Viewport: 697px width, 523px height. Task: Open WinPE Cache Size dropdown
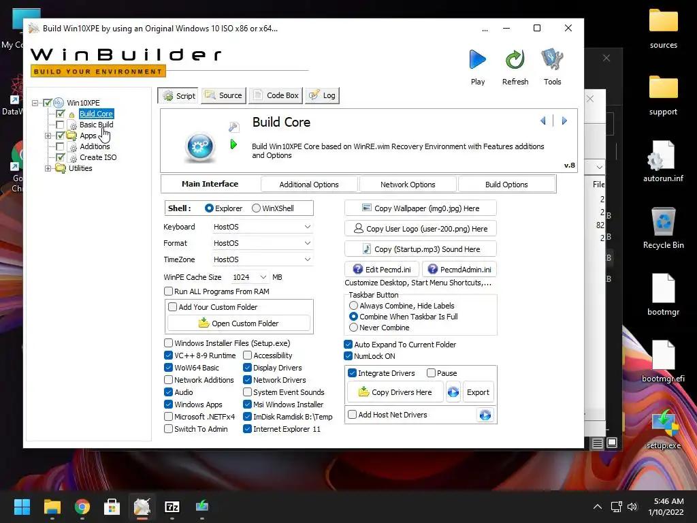click(x=249, y=277)
